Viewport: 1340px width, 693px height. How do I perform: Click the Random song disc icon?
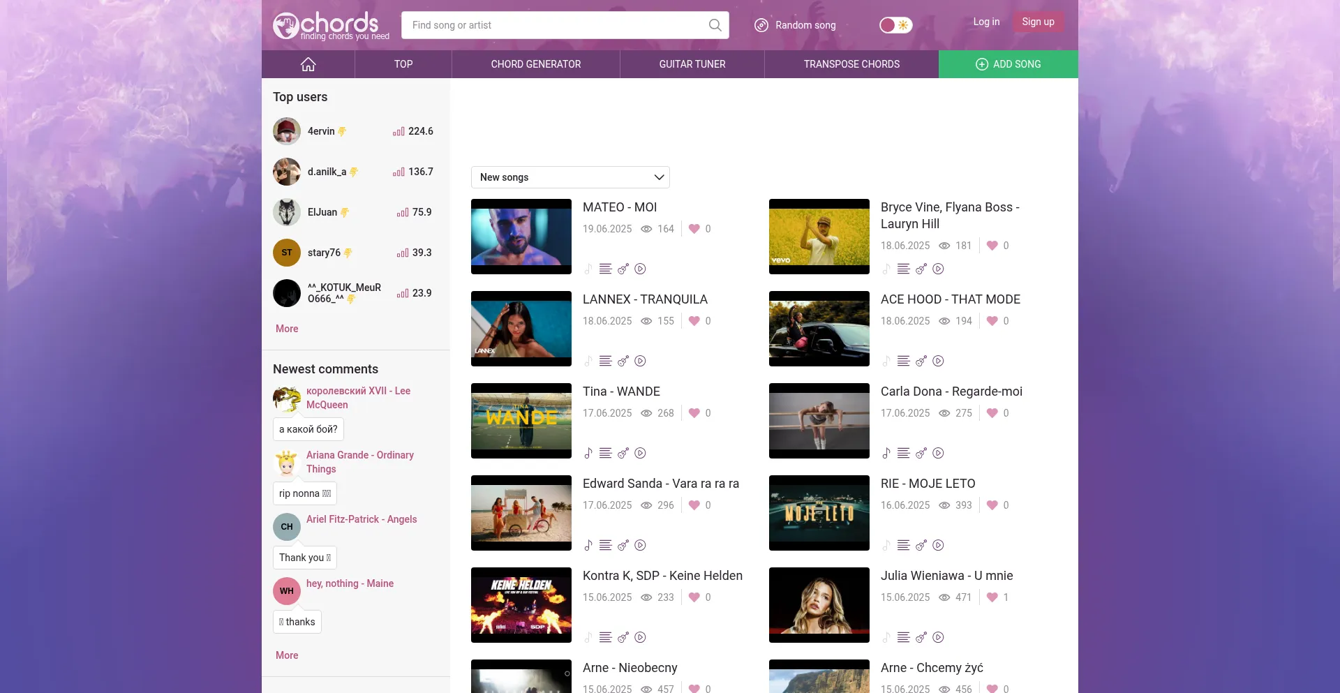(x=761, y=25)
